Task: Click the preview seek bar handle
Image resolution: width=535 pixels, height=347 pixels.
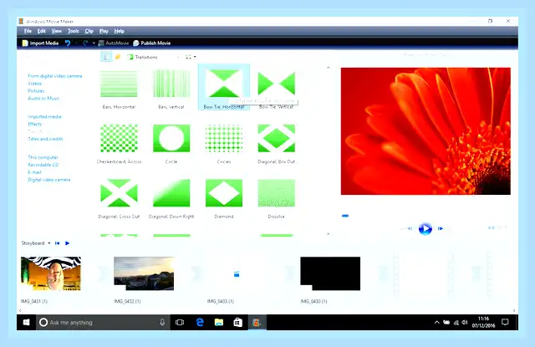Action: 345,216
